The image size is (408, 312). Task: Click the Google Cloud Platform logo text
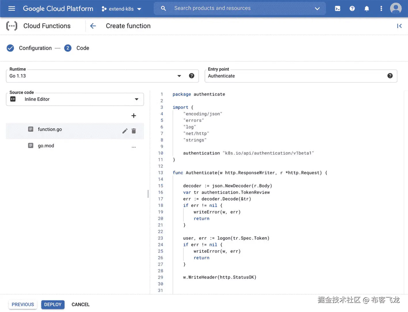pos(58,9)
